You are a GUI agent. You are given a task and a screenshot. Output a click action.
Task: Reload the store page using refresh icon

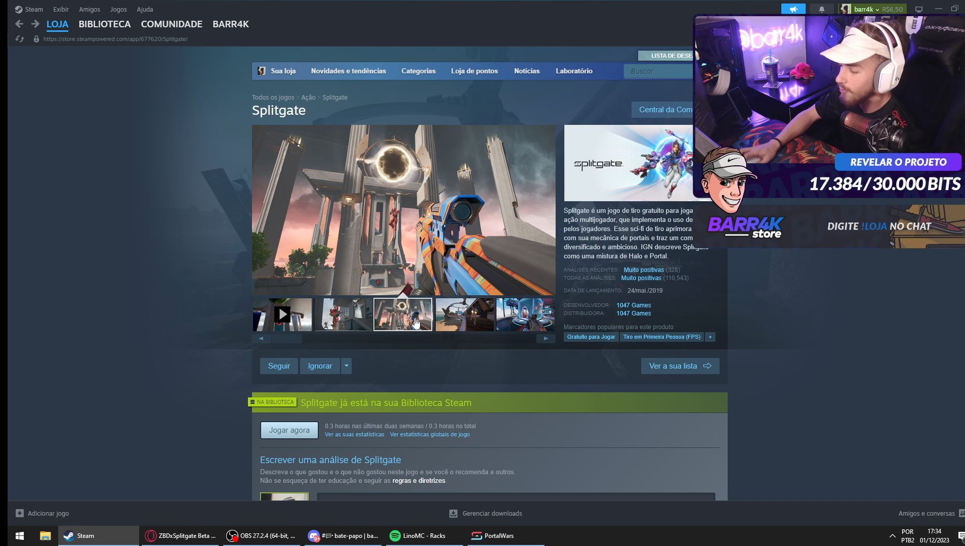click(20, 39)
